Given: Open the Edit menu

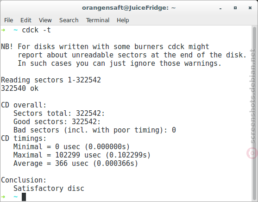Looking at the screenshot, I should click(26, 20).
